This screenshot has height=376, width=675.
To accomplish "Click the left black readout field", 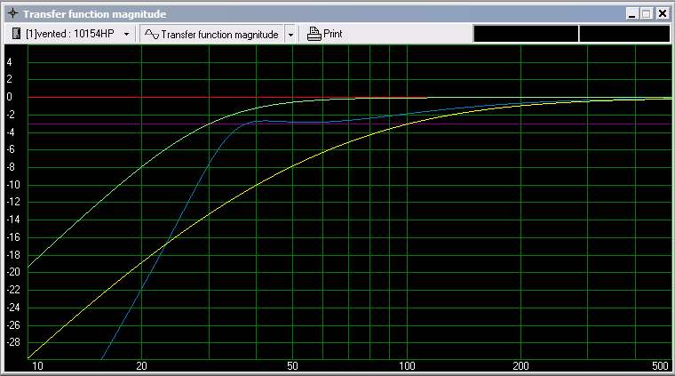I will pos(526,34).
